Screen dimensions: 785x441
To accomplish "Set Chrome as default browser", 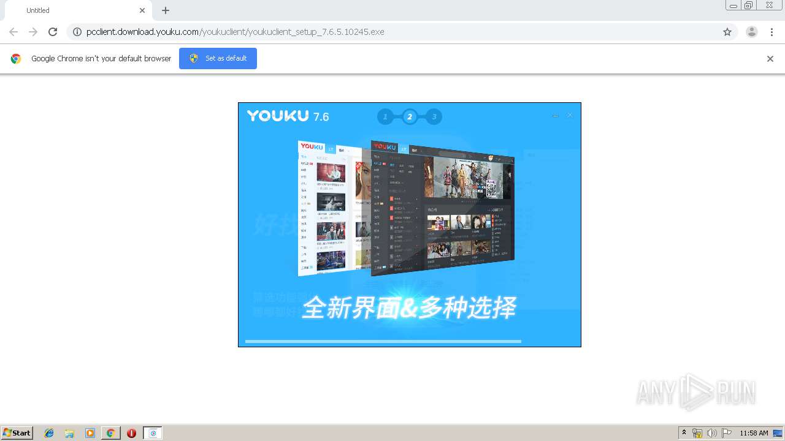I will pyautogui.click(x=218, y=58).
